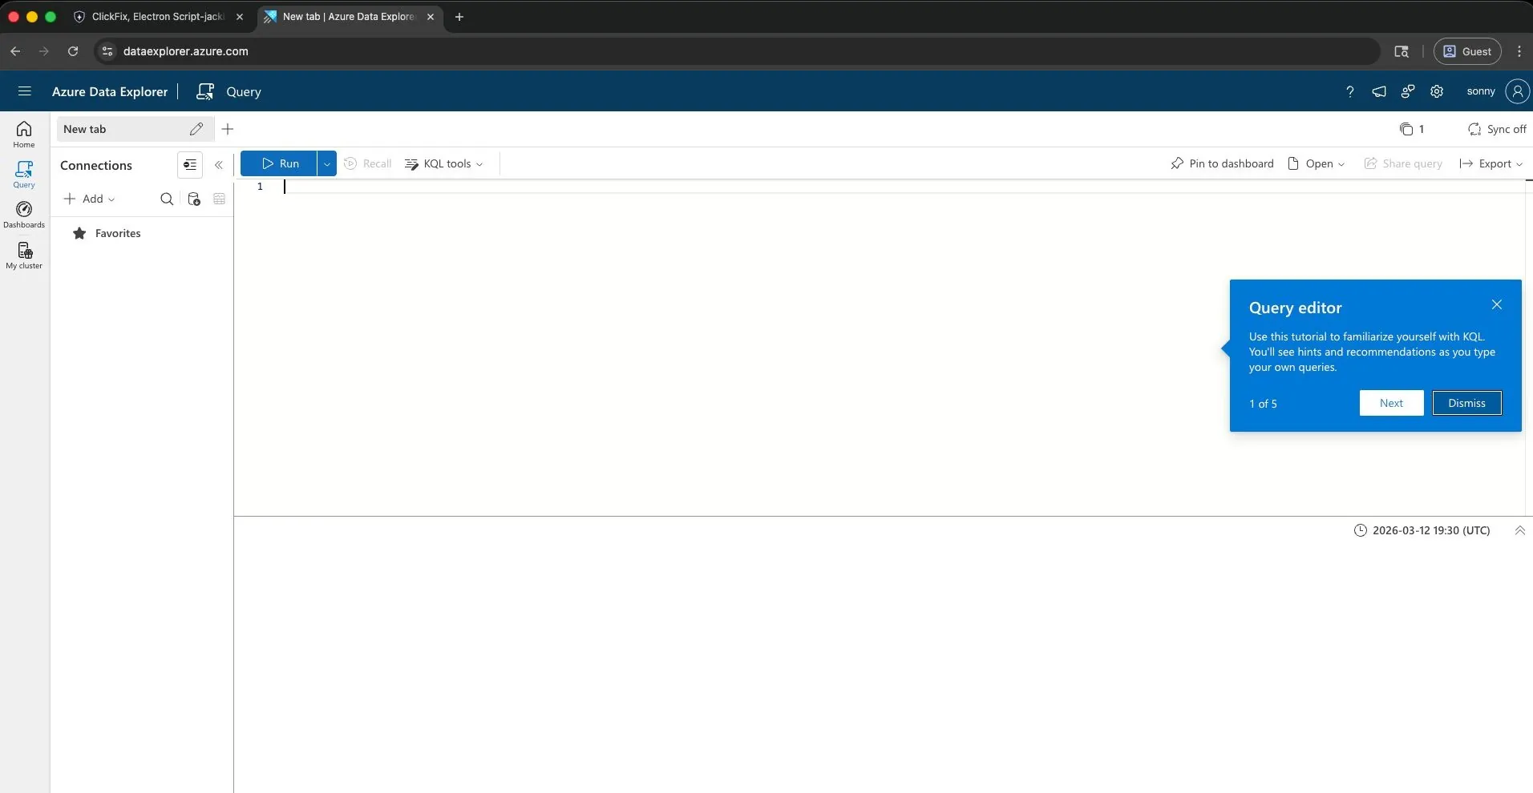Image resolution: width=1533 pixels, height=793 pixels.
Task: Click the database refresh icon in Connections
Action: (x=193, y=199)
